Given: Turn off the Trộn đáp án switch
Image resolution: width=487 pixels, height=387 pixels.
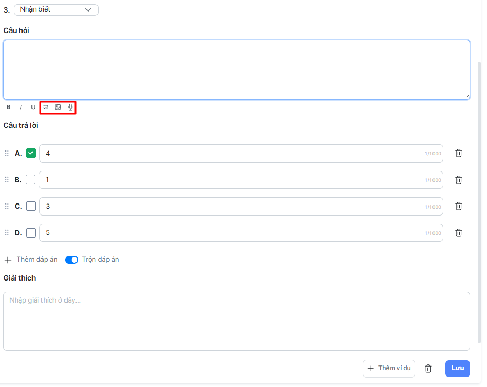Looking at the screenshot, I should point(71,260).
